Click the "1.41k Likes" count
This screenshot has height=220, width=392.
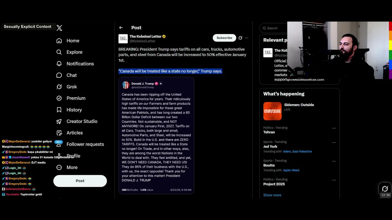pyautogui.click(x=147, y=190)
